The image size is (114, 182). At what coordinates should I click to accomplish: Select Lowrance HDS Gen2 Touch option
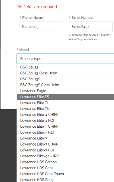coord(65,174)
